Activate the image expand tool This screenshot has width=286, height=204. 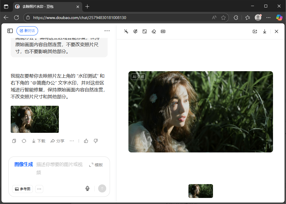pyautogui.click(x=145, y=31)
